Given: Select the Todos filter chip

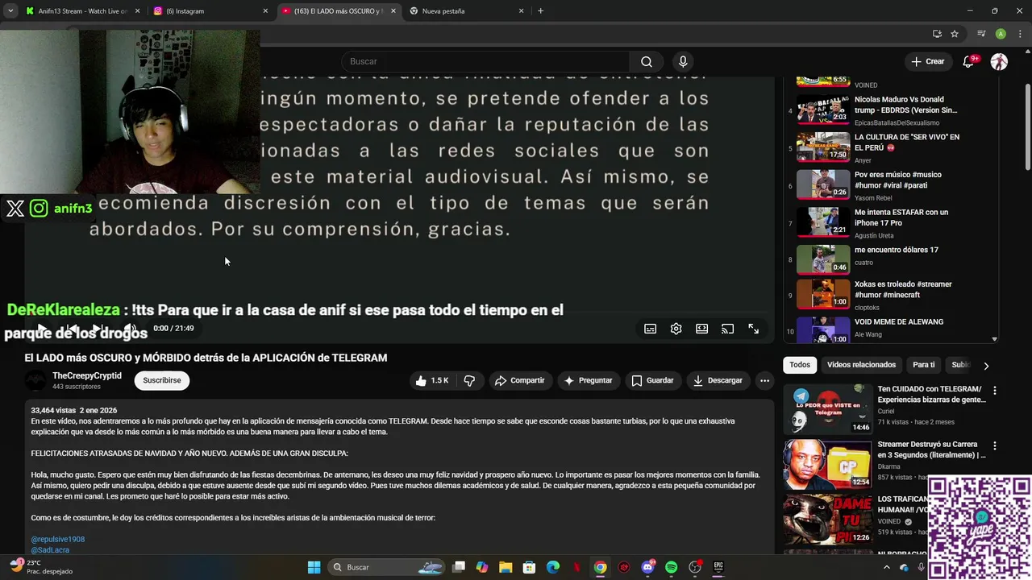Looking at the screenshot, I should click(800, 365).
